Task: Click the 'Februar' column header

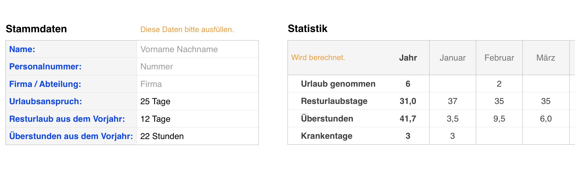Action: [x=499, y=58]
